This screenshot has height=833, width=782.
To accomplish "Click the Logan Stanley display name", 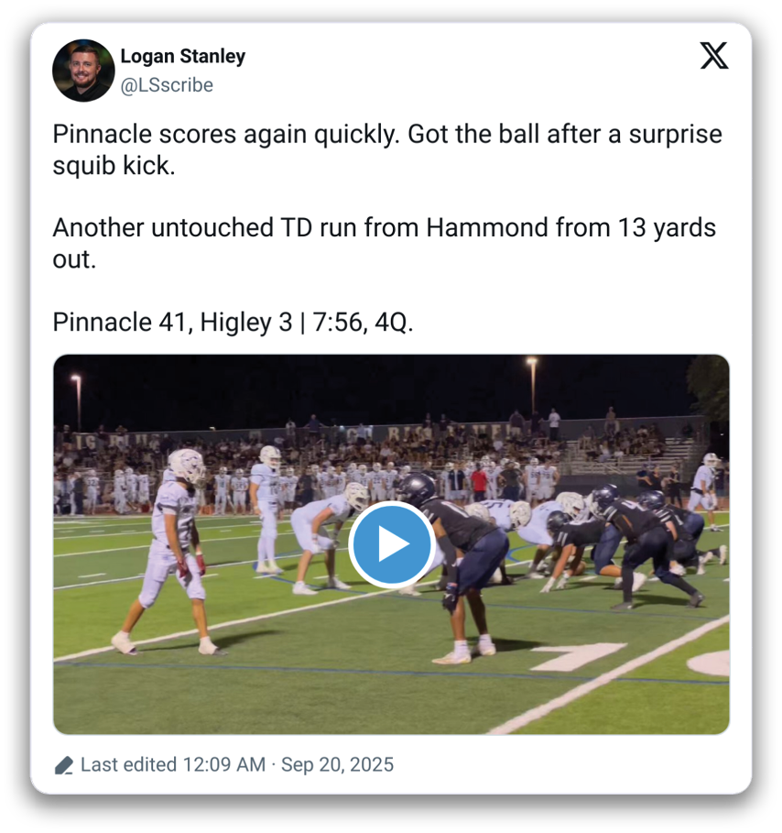I will point(183,56).
